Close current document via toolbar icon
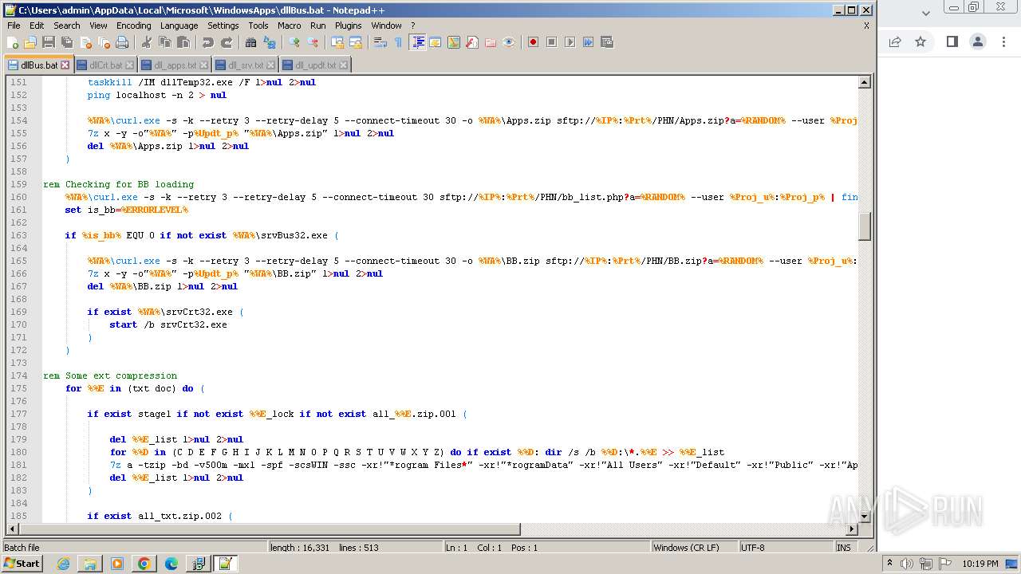The image size is (1021, 574). coord(85,42)
